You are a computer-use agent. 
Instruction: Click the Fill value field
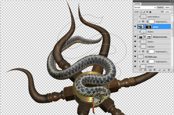tap(167, 12)
